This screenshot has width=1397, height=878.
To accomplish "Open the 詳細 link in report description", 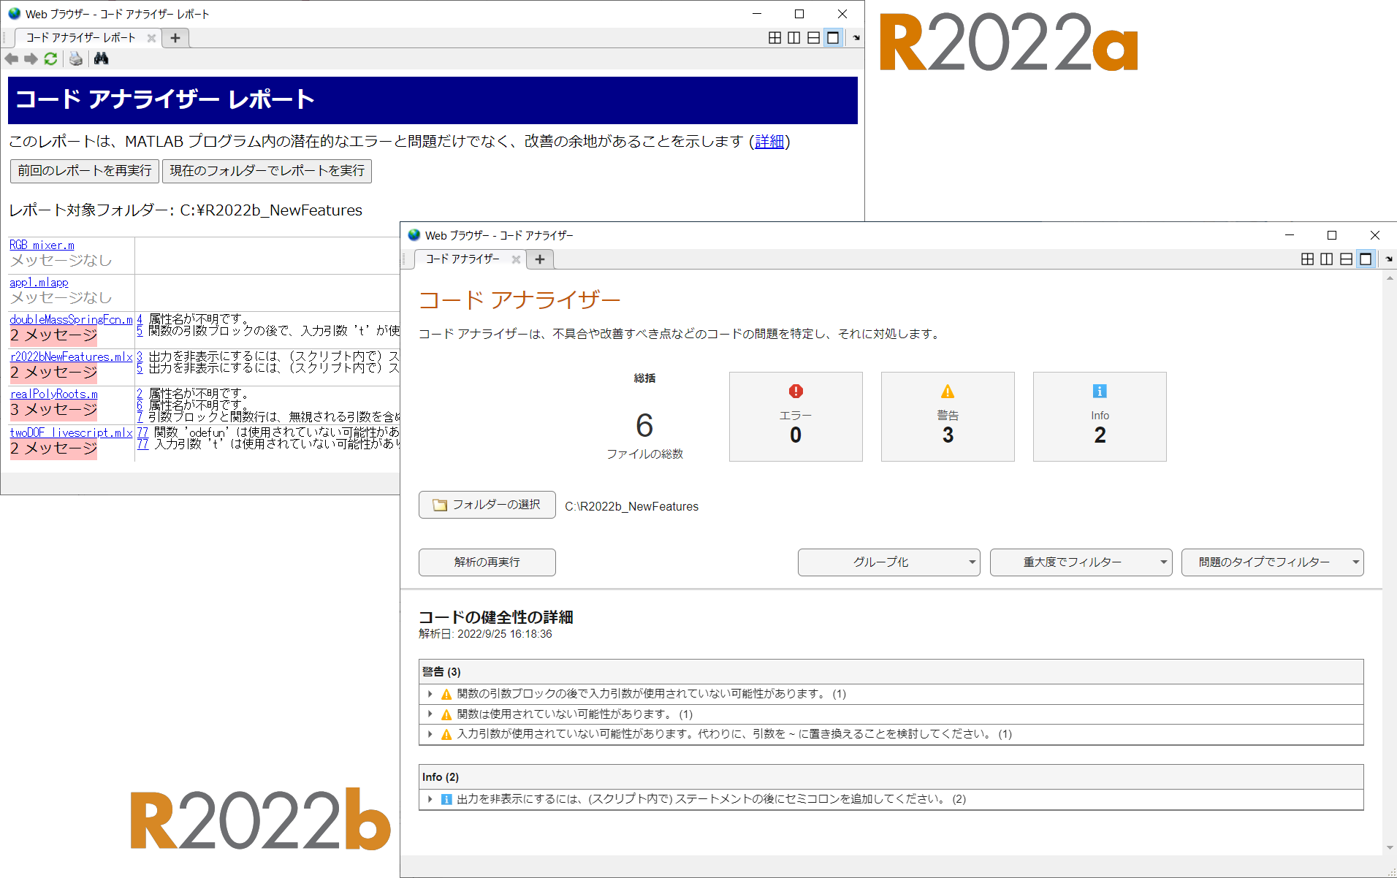I will point(769,142).
